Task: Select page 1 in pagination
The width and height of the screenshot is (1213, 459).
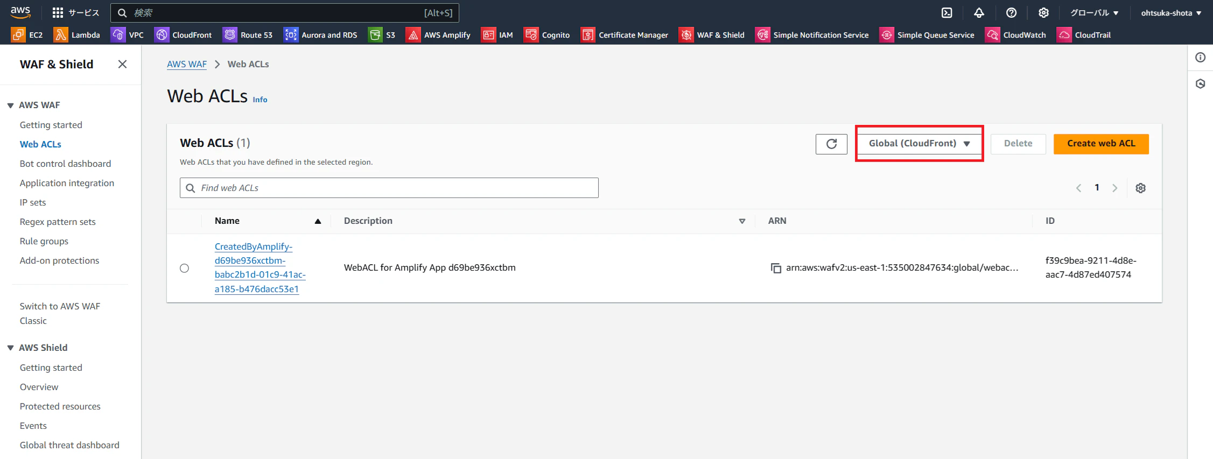Action: click(x=1097, y=188)
